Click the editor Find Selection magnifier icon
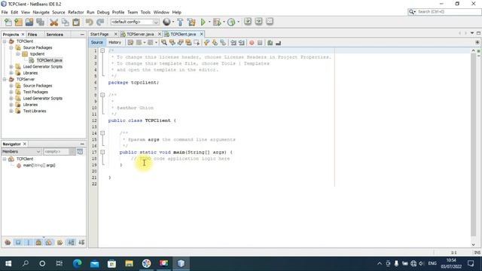This screenshot has height=271, width=482. 164,43
